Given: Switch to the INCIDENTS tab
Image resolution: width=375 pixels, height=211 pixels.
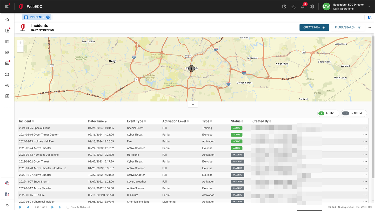Looking at the screenshot, I should pyautogui.click(x=37, y=17).
